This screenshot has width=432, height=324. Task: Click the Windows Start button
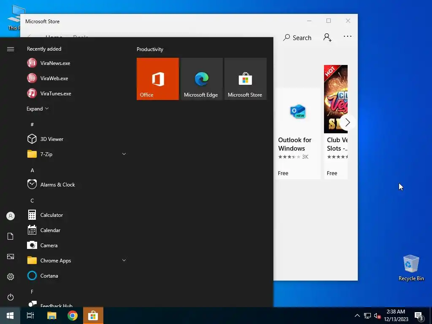point(10,316)
